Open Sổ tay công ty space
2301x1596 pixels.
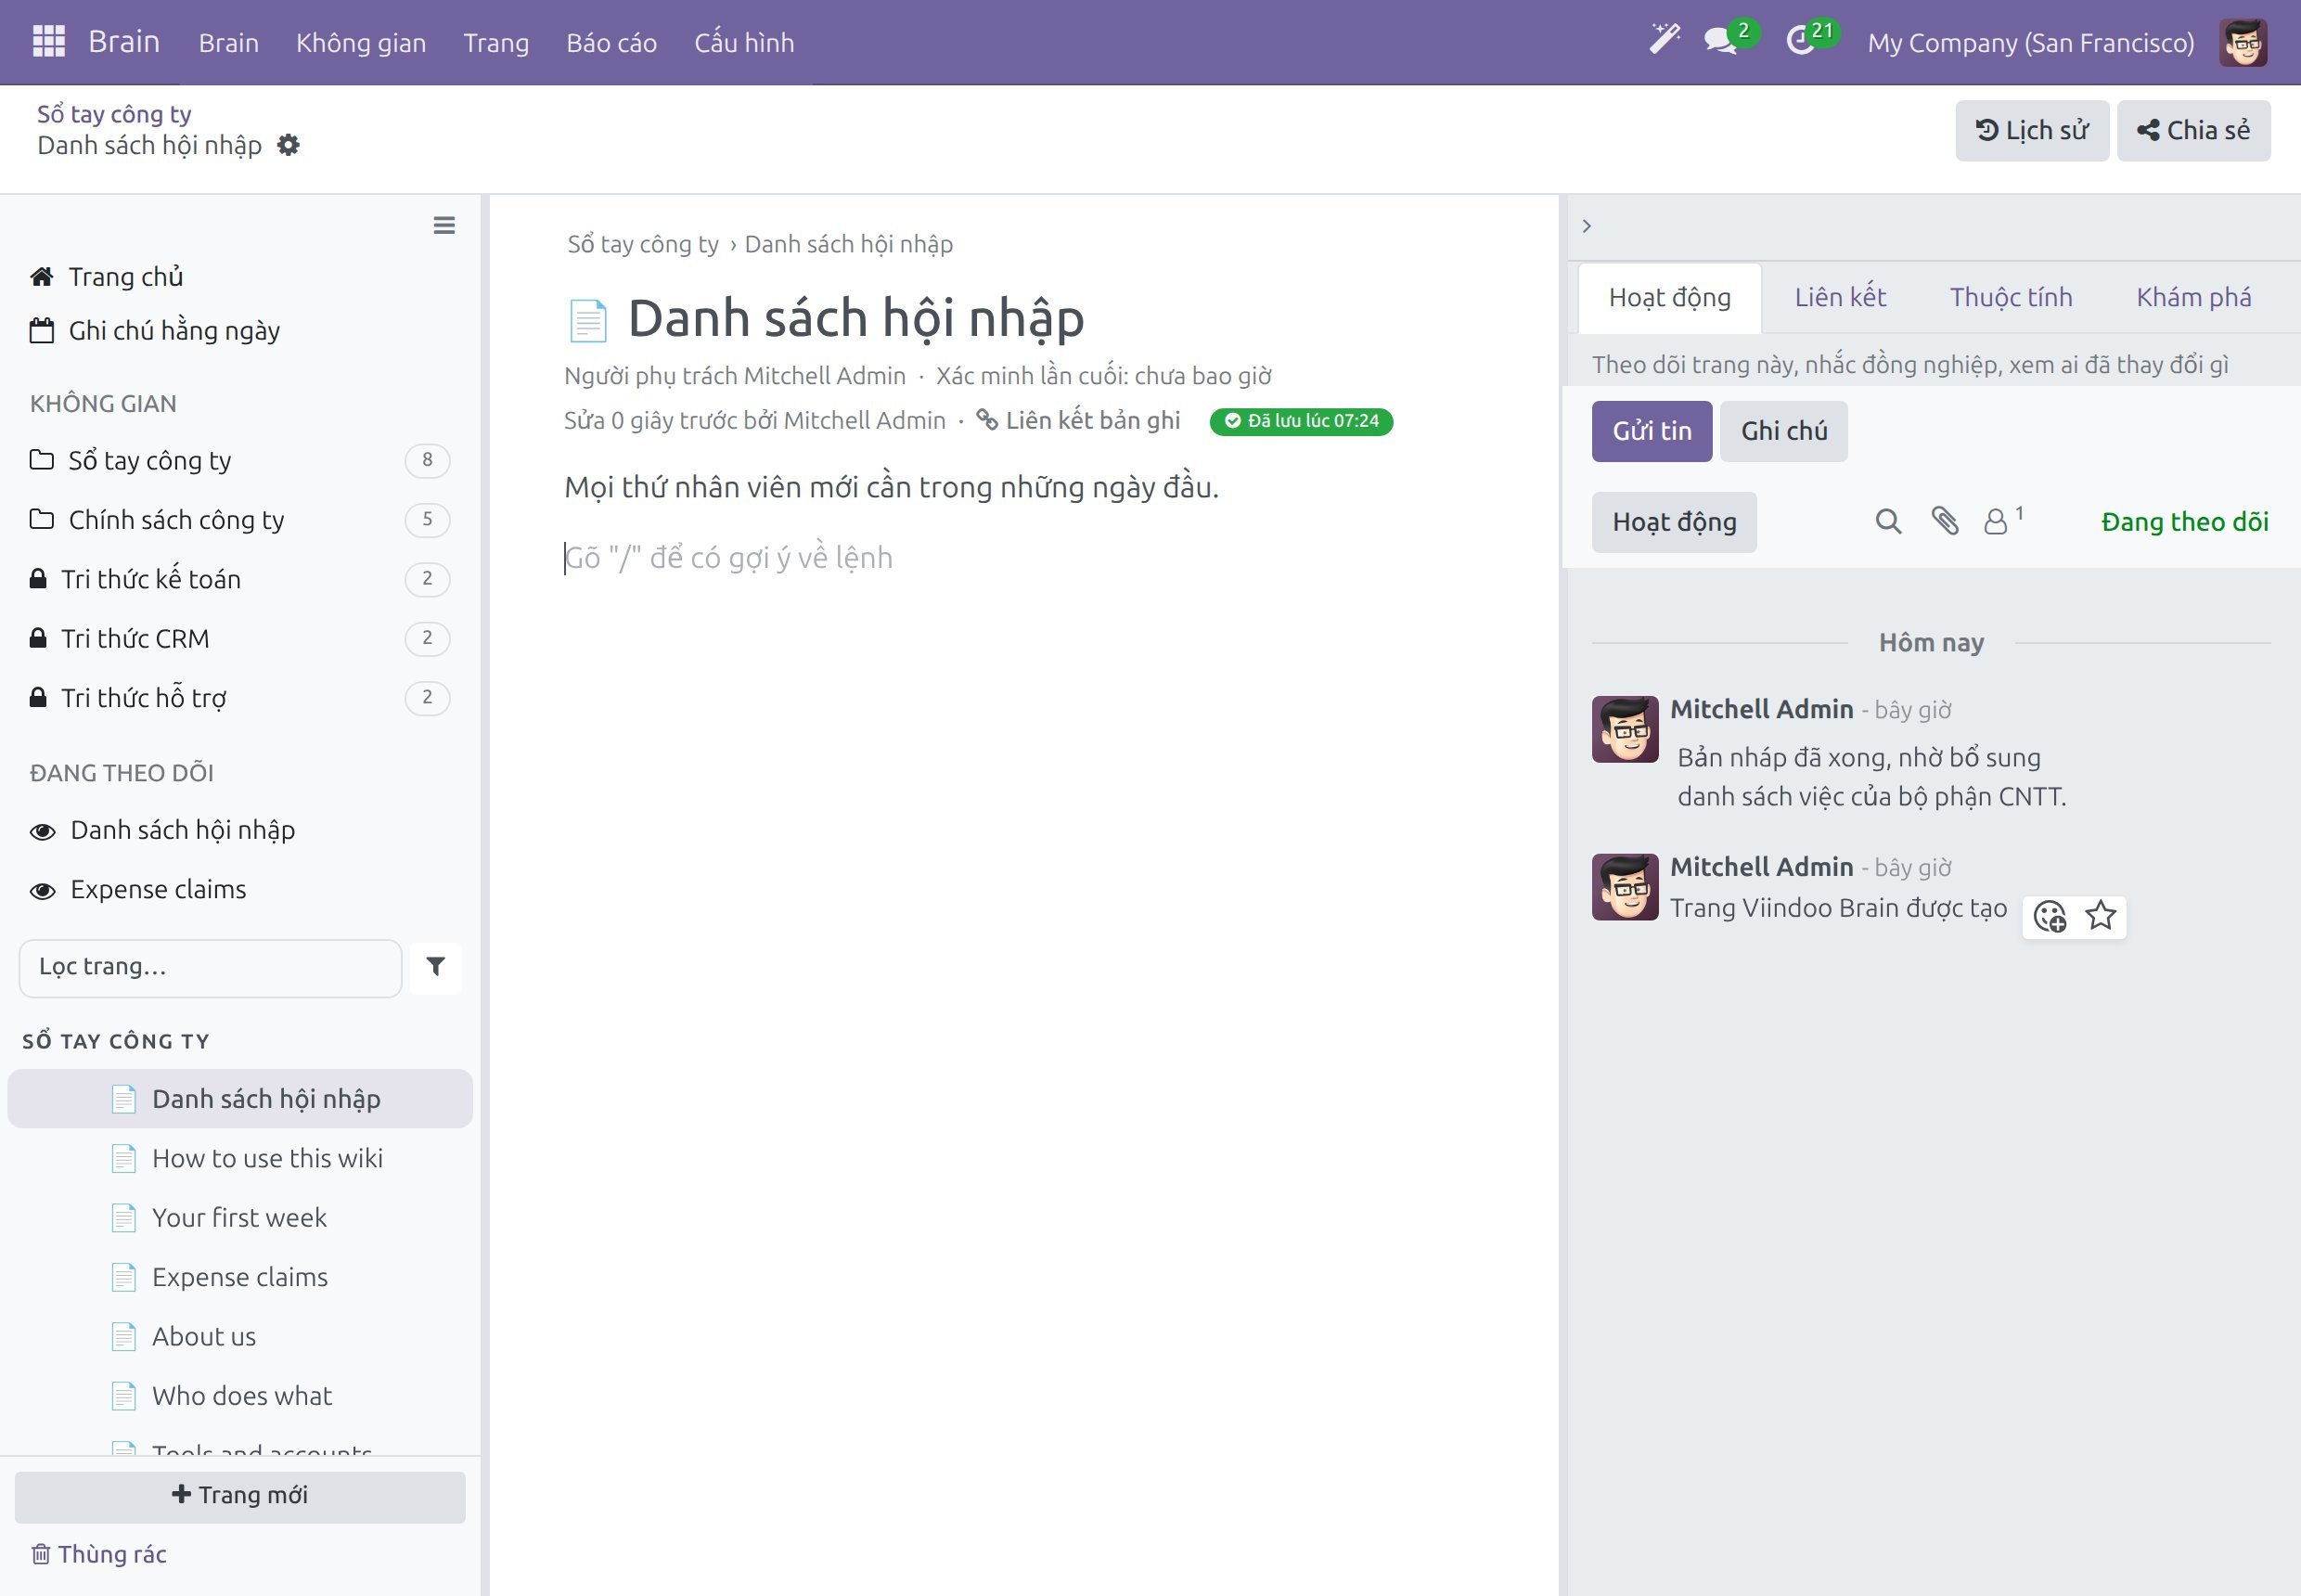pos(240,461)
